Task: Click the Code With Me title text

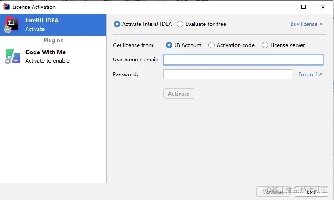Action: 45,52
